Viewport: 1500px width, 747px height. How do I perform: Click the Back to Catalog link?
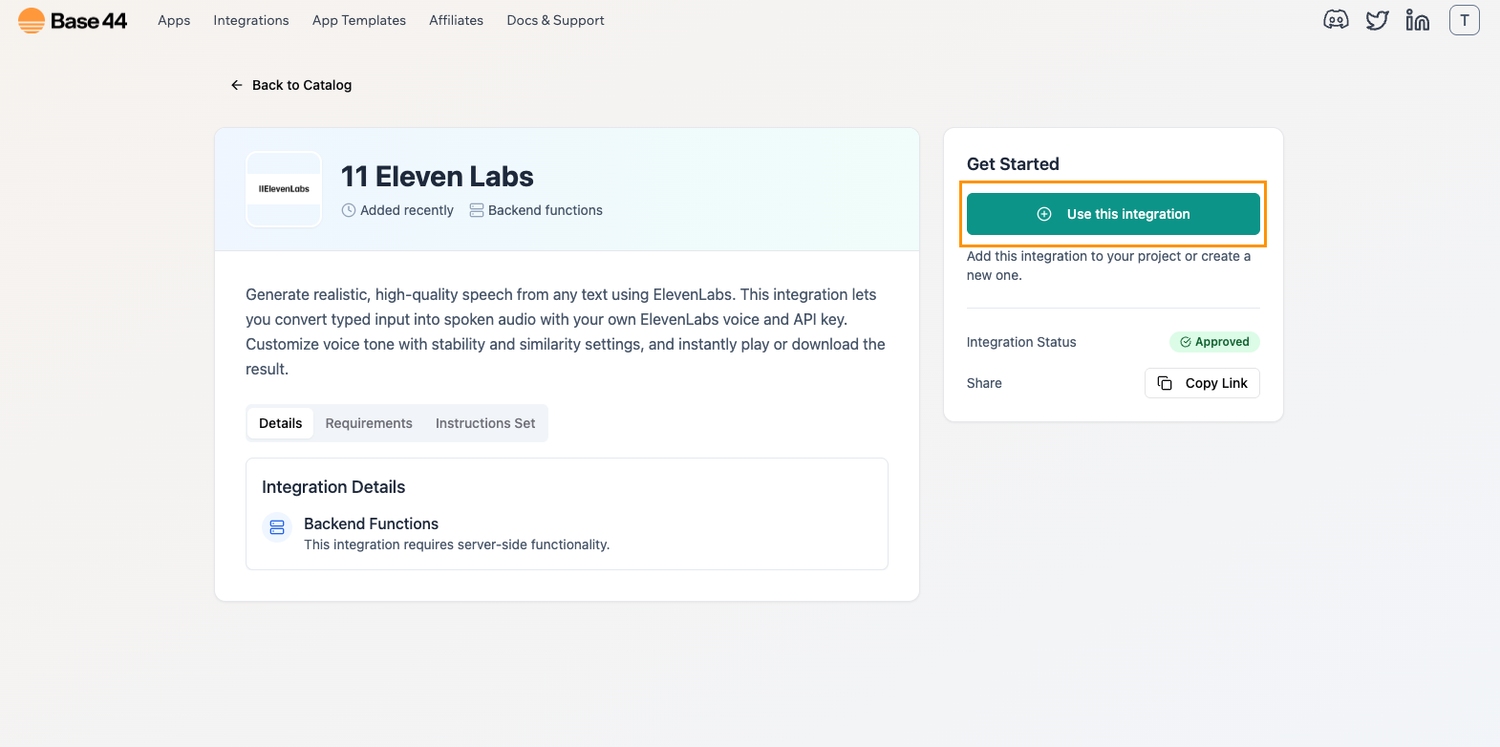(x=301, y=85)
